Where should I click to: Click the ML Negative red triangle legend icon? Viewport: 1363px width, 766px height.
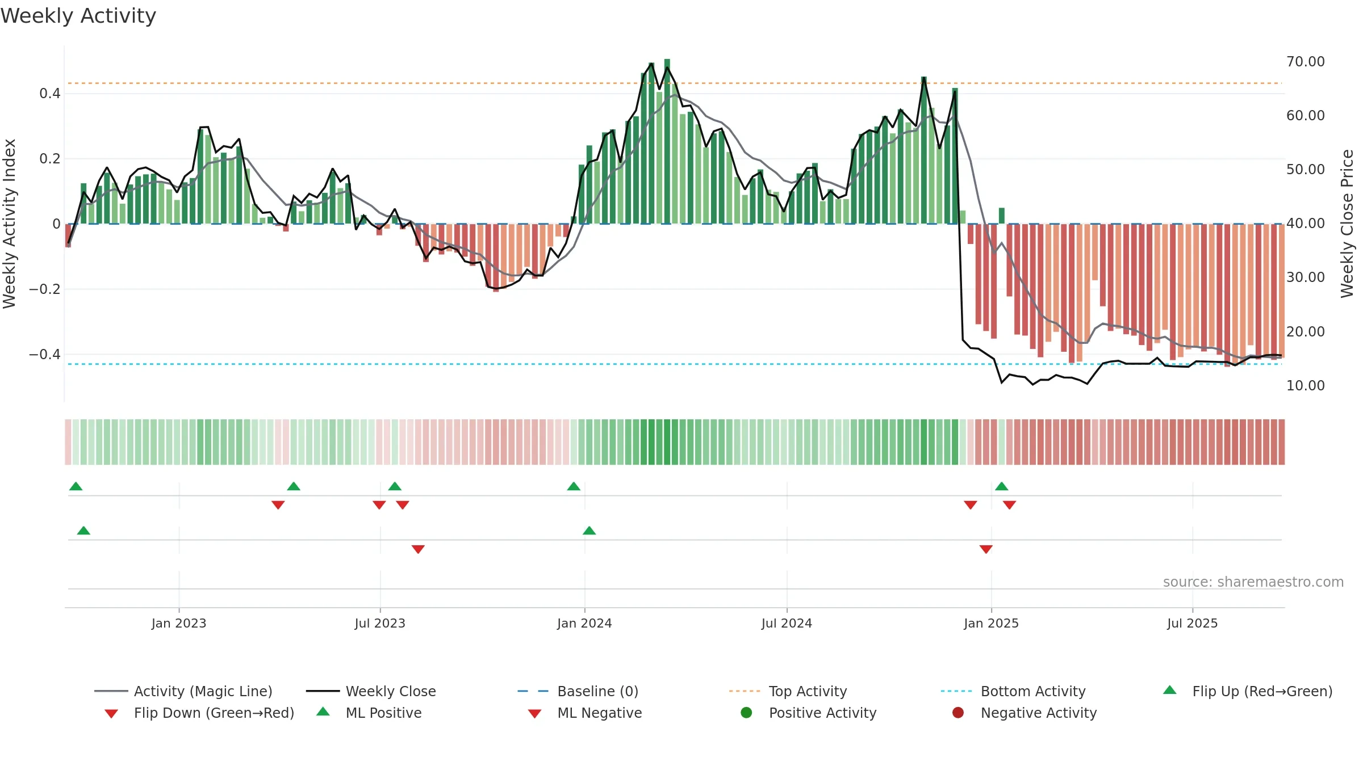(534, 714)
